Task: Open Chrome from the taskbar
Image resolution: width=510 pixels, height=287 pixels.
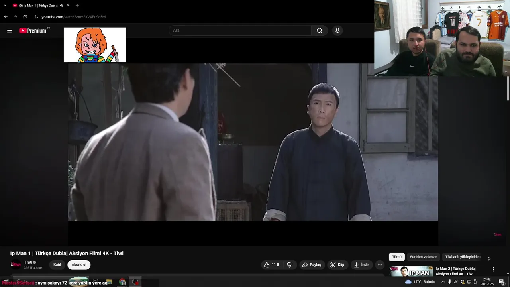Action: tap(122, 282)
